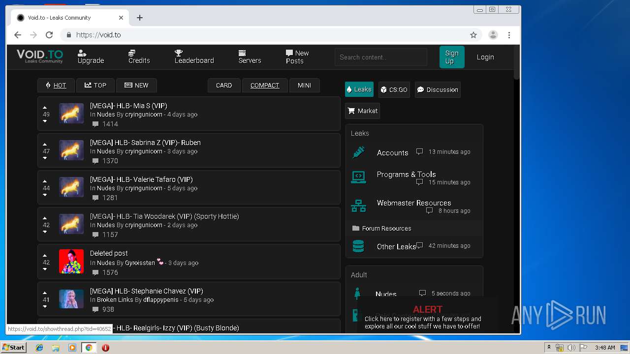The height and width of the screenshot is (354, 630).
Task: Open the 'Stephanie Chavez (VIP)' thread
Action: pyautogui.click(x=147, y=291)
